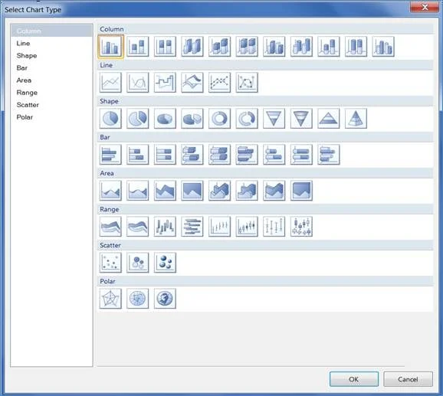Dismiss the dialog with Cancel
The width and height of the screenshot is (443, 396).
pos(408,379)
